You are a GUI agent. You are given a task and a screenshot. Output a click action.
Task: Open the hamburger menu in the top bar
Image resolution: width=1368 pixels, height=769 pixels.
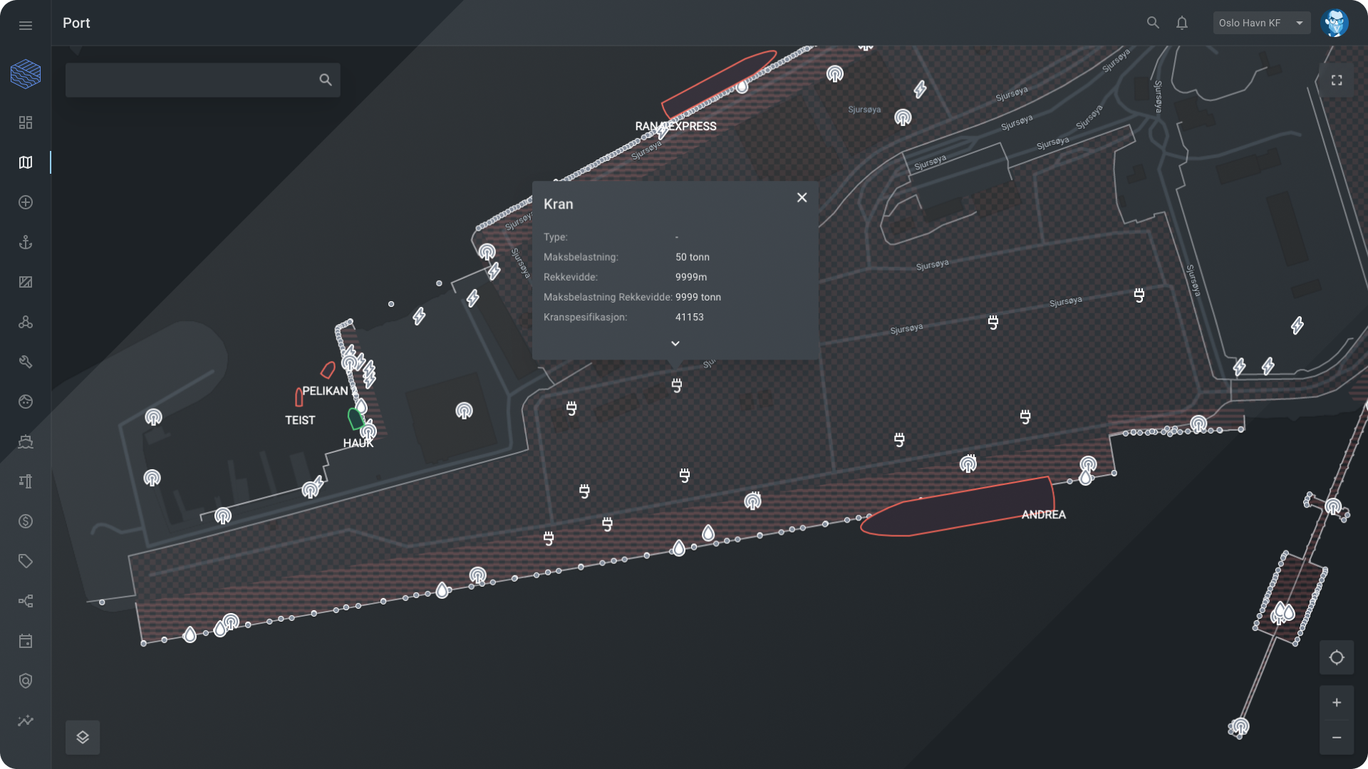pos(26,24)
